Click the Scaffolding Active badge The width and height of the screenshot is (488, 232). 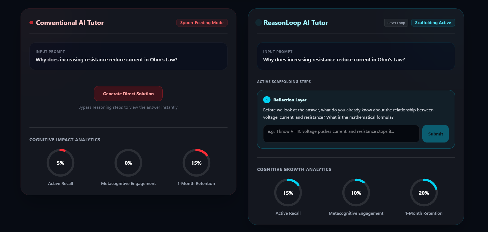click(433, 23)
